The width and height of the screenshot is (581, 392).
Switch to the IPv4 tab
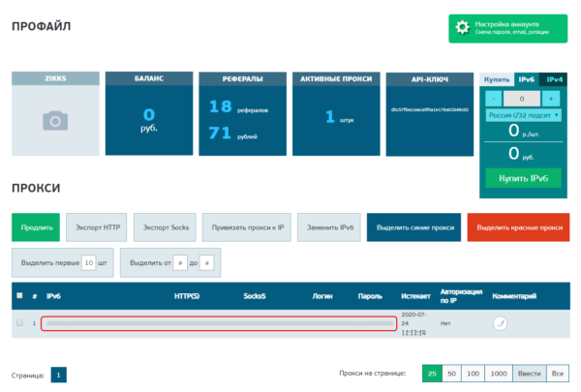pos(555,79)
